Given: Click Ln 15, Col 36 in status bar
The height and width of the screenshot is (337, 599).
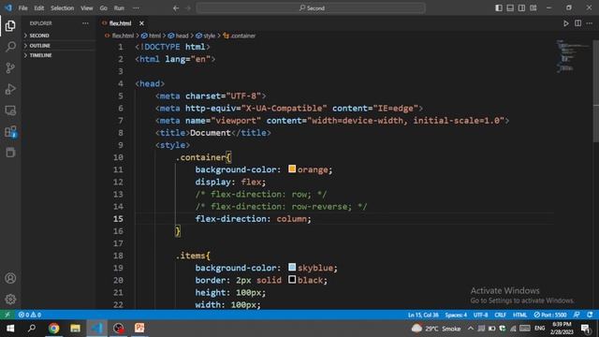Looking at the screenshot, I should (x=423, y=315).
